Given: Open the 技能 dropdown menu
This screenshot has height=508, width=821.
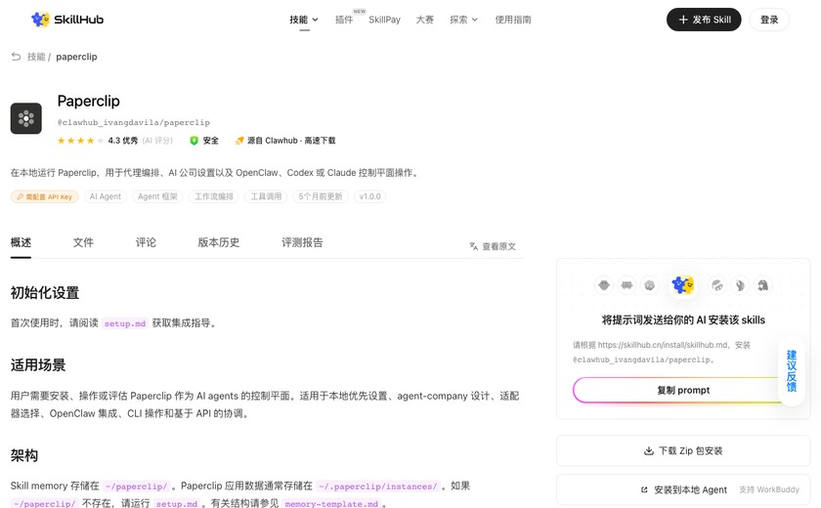Looking at the screenshot, I should tap(304, 20).
